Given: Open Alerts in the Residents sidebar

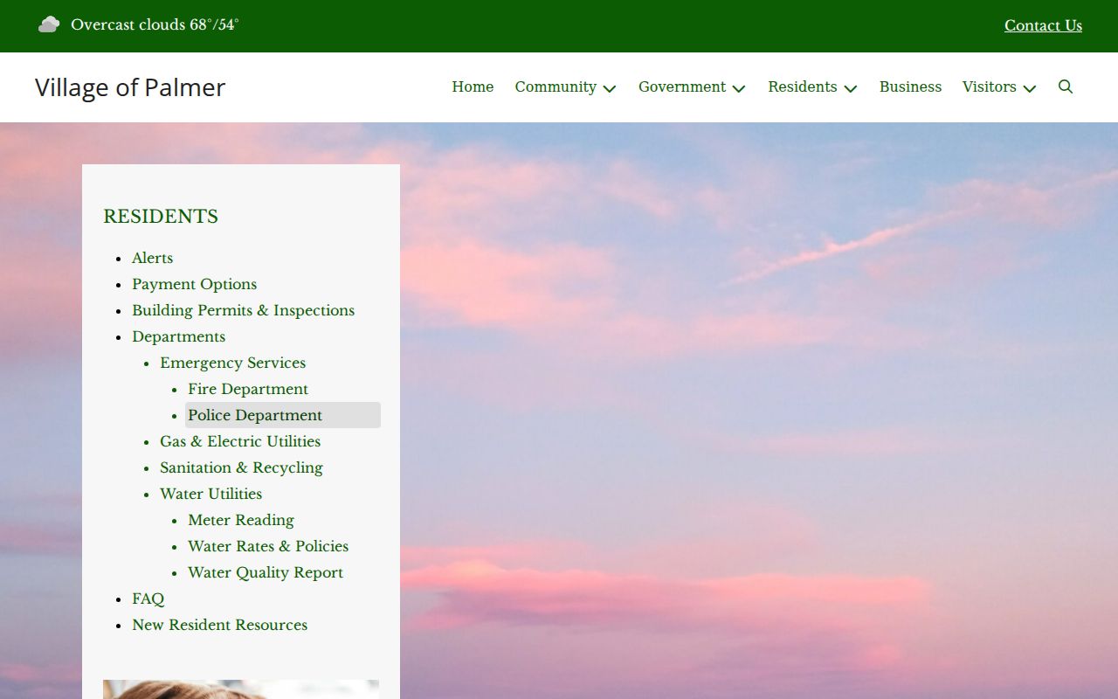Looking at the screenshot, I should (x=153, y=258).
